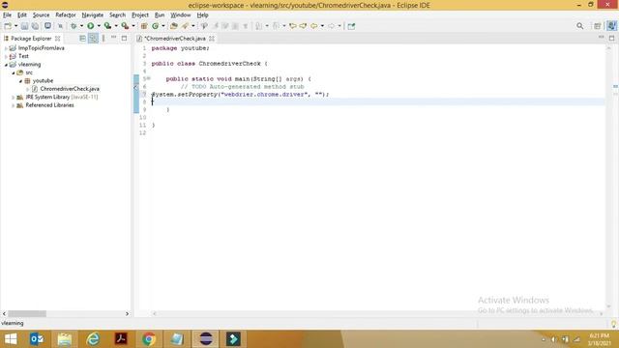Minimize the Package Explorer panel

114,38
